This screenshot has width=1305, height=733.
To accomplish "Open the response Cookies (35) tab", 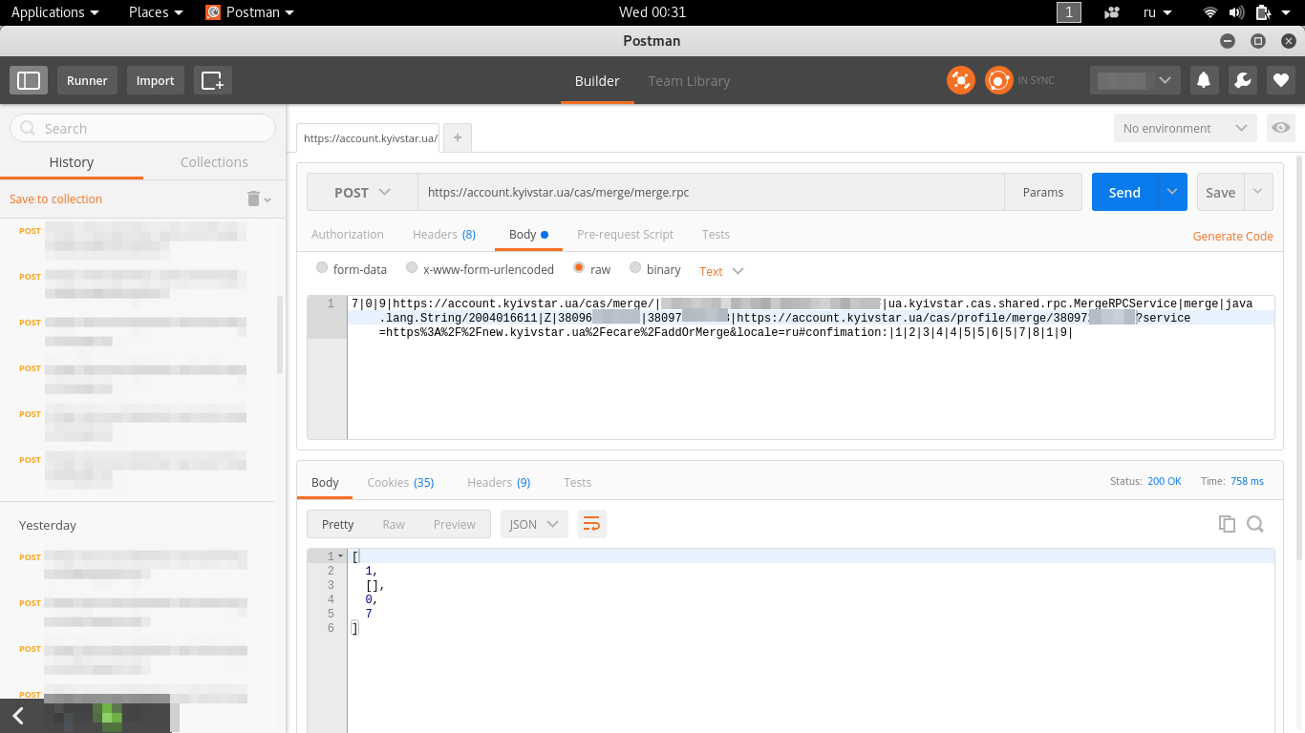I will point(400,482).
